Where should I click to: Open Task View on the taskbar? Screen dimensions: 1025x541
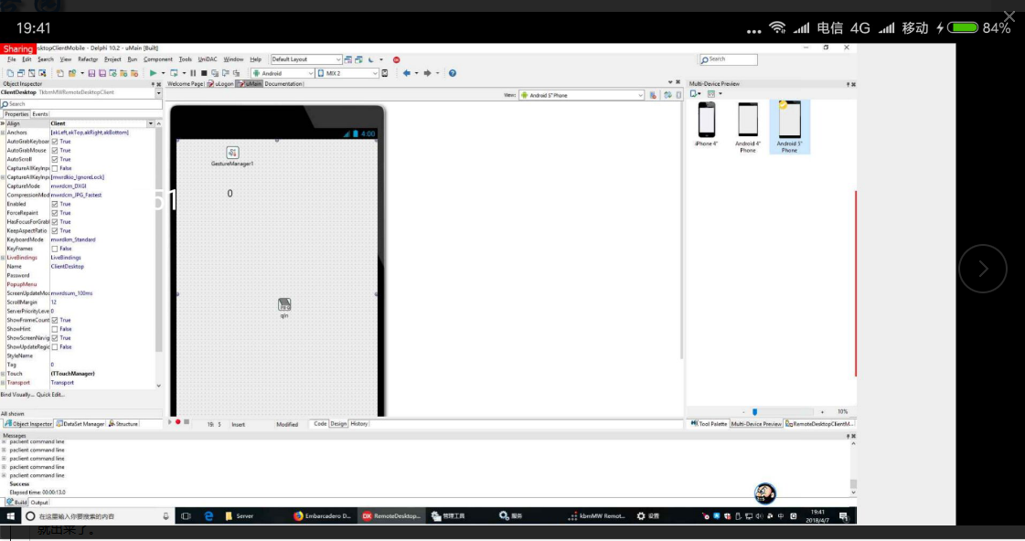point(187,516)
